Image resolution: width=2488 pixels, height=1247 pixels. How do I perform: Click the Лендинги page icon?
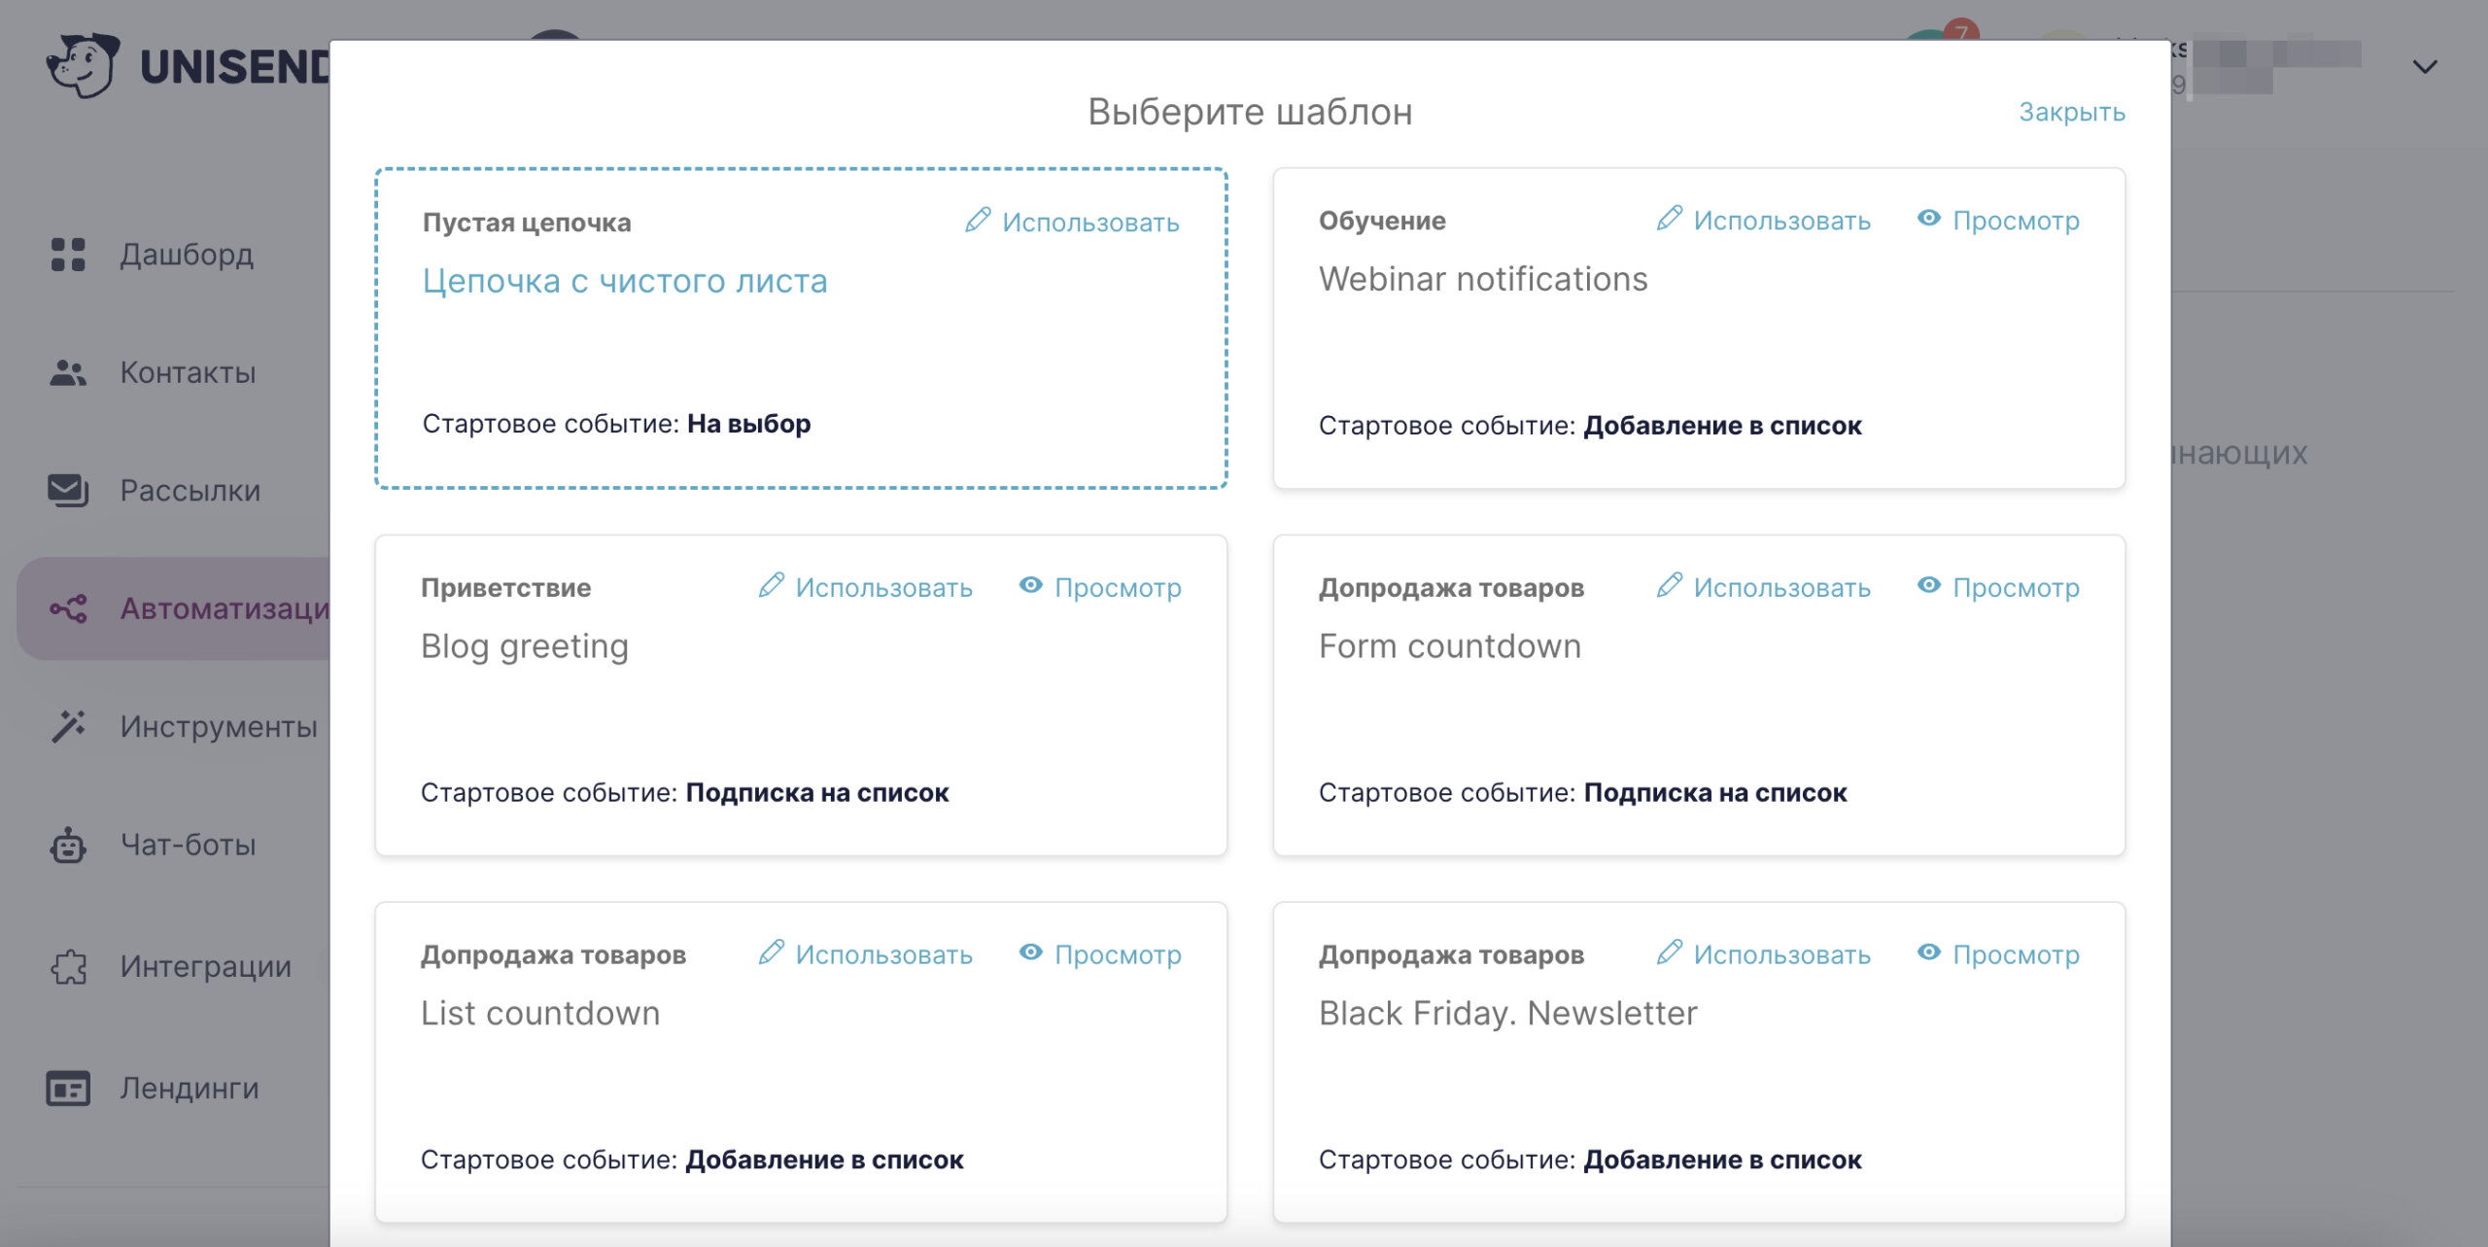pos(68,1089)
